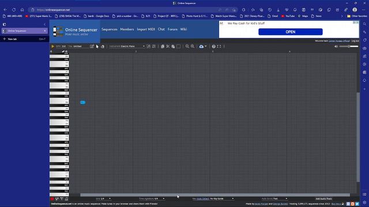Click the Online Sequencer logo
This screenshot has width=369, height=207.
pyautogui.click(x=75, y=32)
